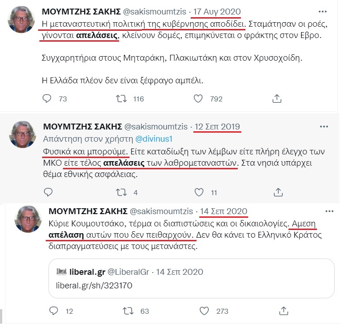
Task: Like the tweet with 273 likes
Action: [204, 311]
